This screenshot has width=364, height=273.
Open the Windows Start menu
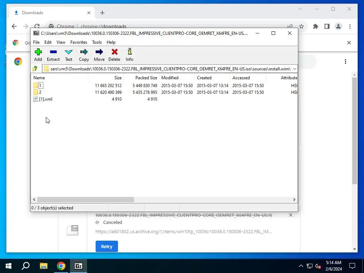[x=9, y=266]
